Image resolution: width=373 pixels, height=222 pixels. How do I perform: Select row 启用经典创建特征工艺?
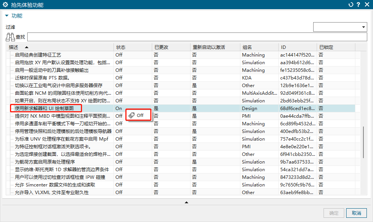tap(38, 55)
